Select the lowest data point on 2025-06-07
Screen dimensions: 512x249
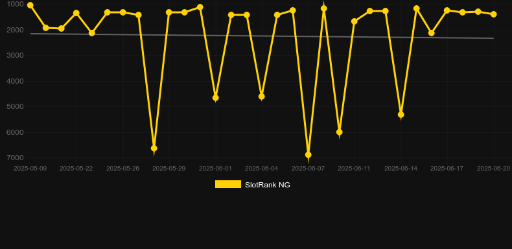pos(308,155)
